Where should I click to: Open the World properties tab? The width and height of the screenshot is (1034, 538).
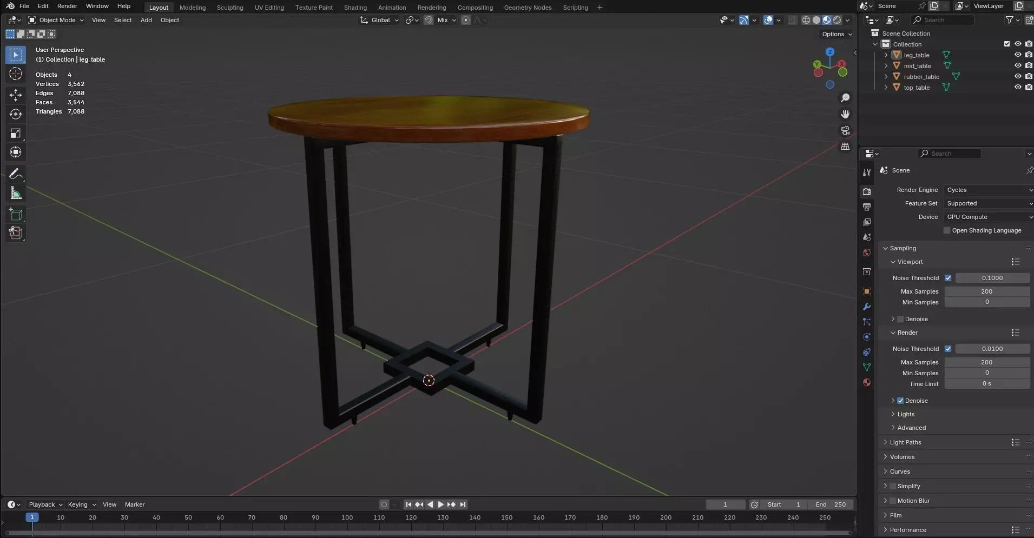point(867,253)
